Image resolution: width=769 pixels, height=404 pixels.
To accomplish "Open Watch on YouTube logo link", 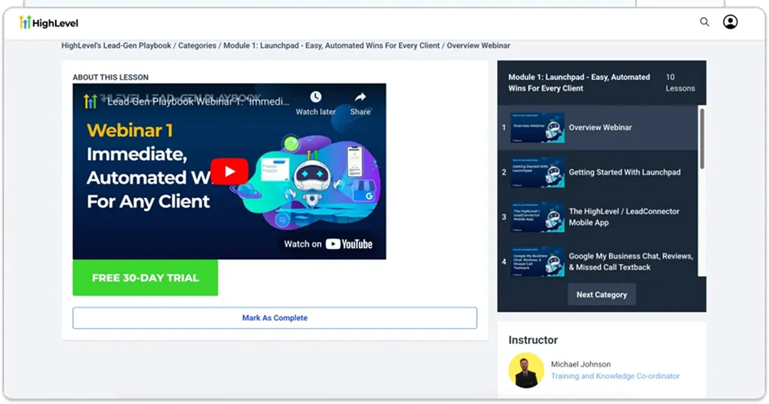I will coord(348,244).
